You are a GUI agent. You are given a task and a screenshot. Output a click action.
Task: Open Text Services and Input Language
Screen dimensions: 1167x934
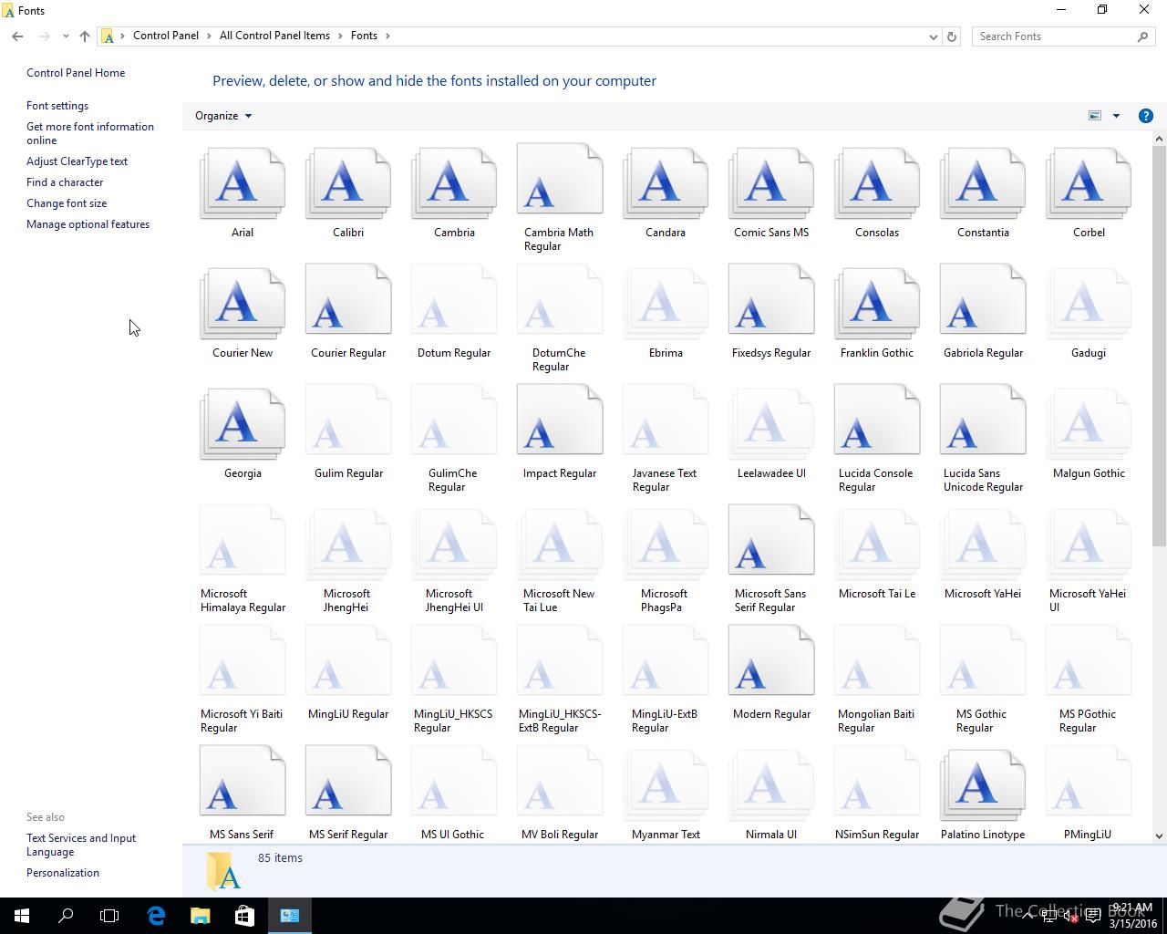coord(81,845)
